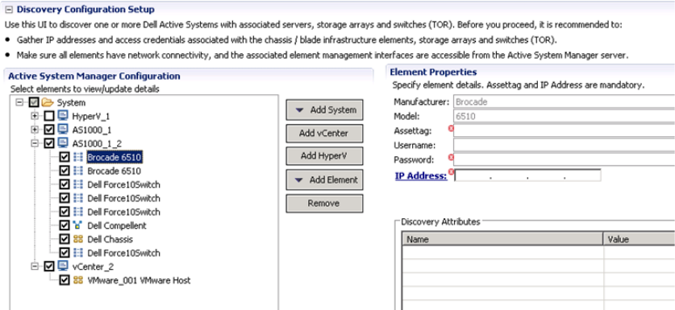Click the AS1000_1 system icon

click(x=63, y=130)
